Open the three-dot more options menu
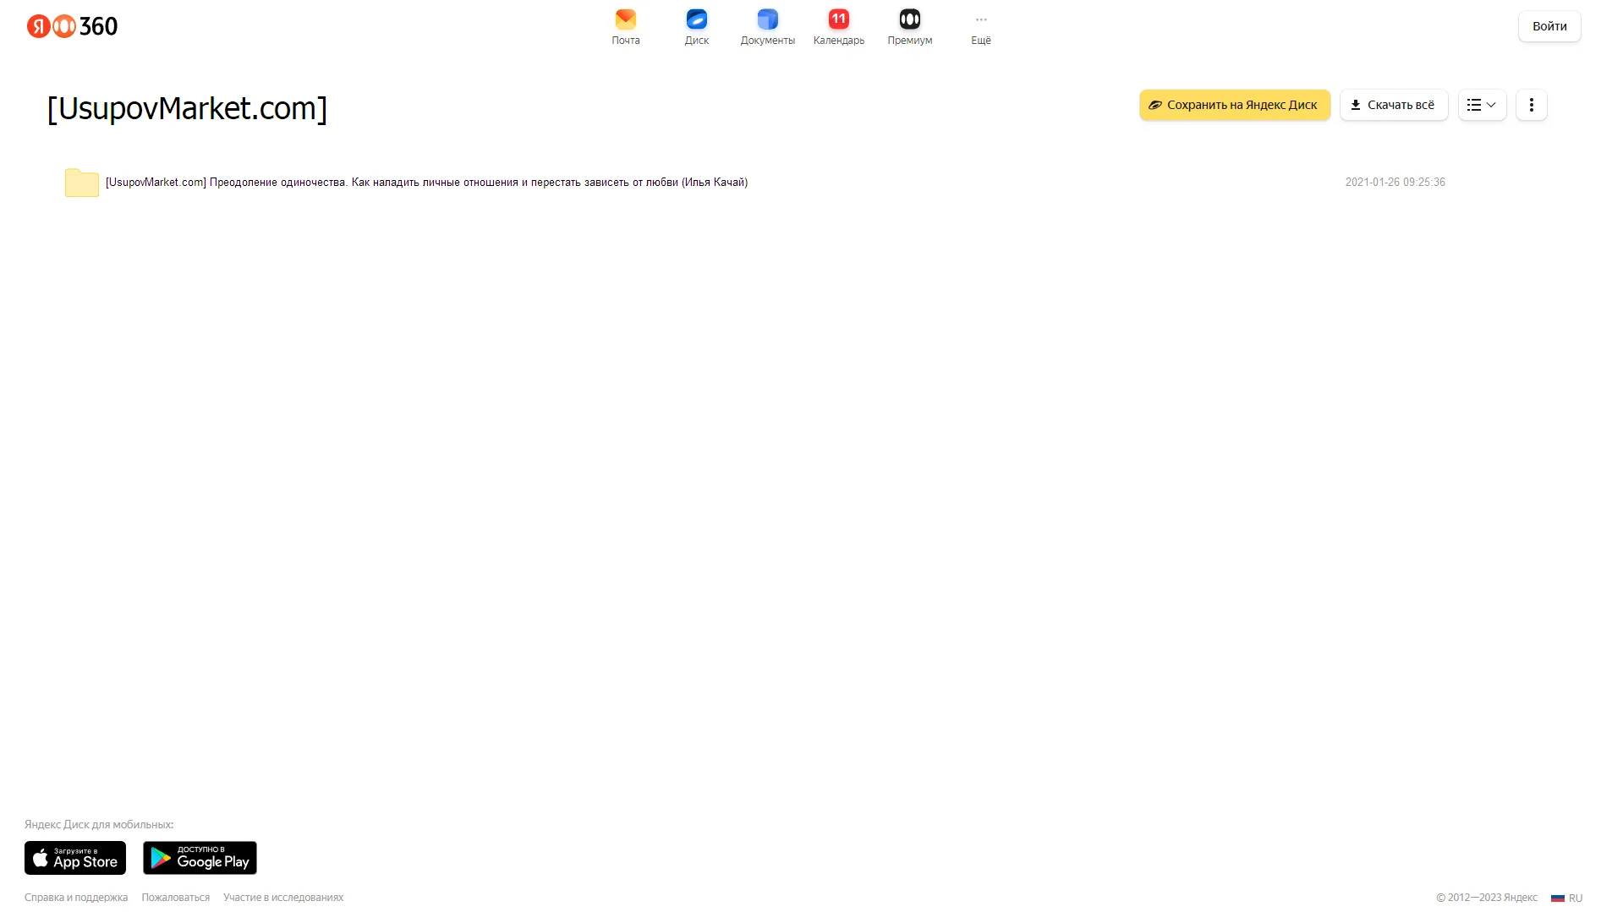The height and width of the screenshot is (912, 1623). pos(1531,105)
